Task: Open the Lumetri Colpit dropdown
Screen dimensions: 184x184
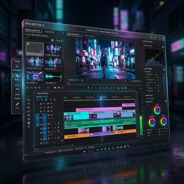Action: click(x=156, y=99)
